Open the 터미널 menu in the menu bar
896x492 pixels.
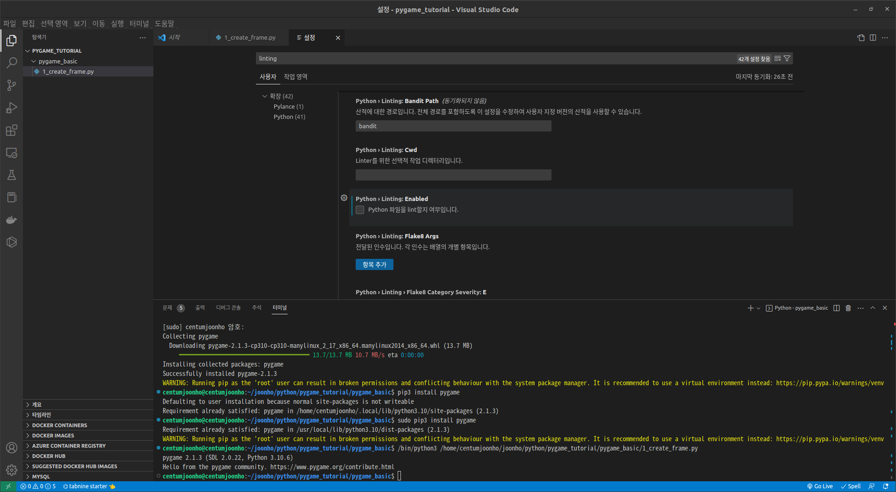(x=139, y=23)
